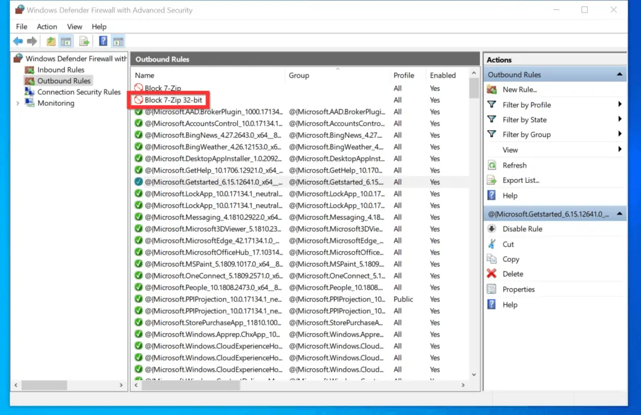Select the Block 7-Zip 32-bit rule
The width and height of the screenshot is (641, 415).
tap(172, 100)
